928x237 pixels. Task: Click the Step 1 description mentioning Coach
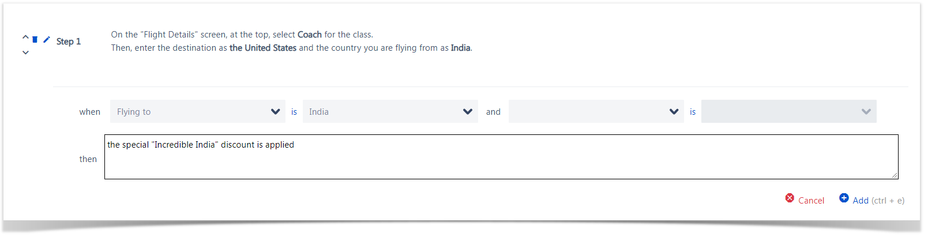pyautogui.click(x=292, y=42)
